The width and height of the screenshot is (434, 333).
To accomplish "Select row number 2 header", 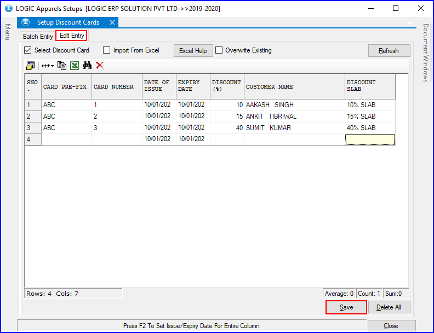I will click(x=33, y=116).
